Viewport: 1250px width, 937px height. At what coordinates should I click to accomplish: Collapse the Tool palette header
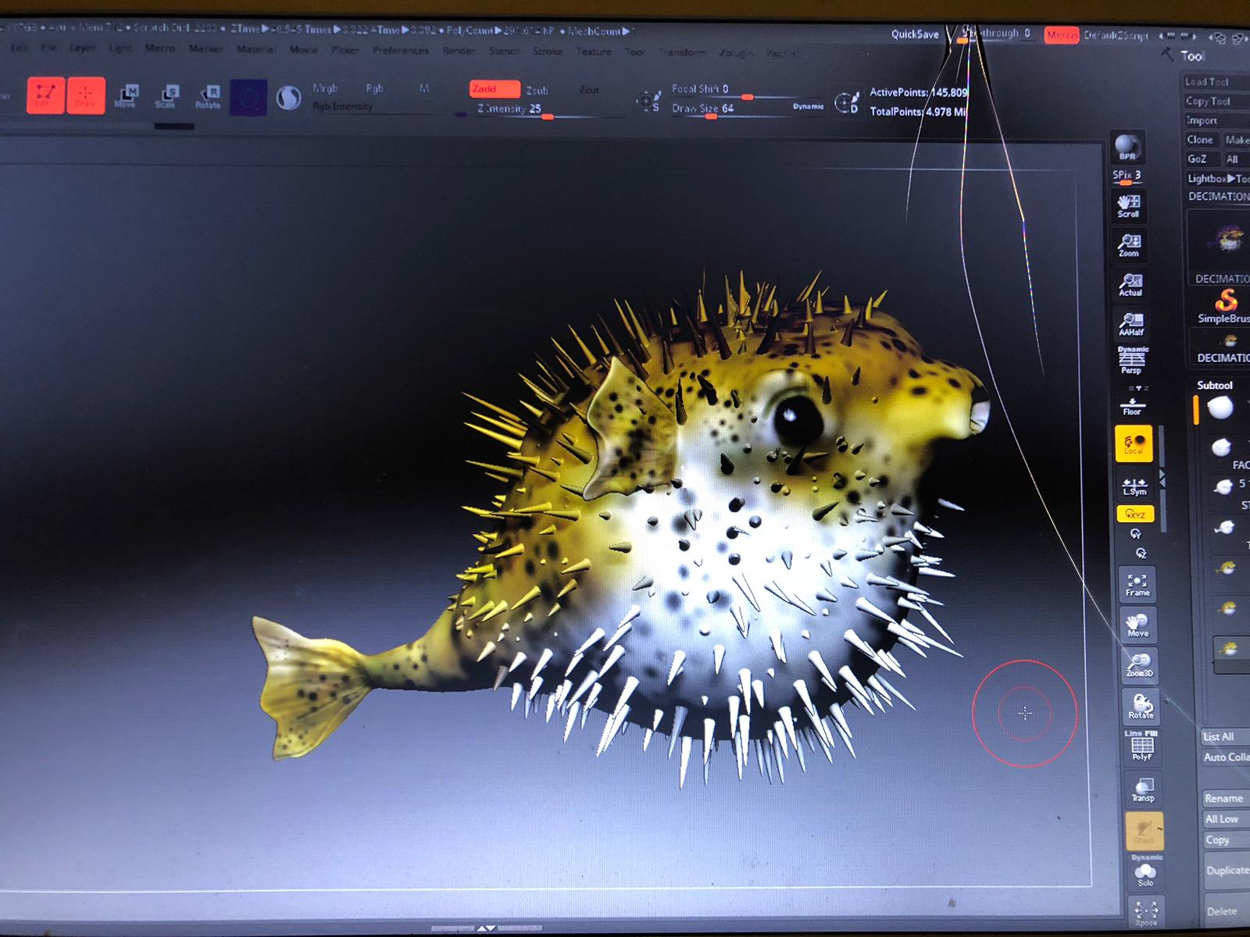point(1192,55)
